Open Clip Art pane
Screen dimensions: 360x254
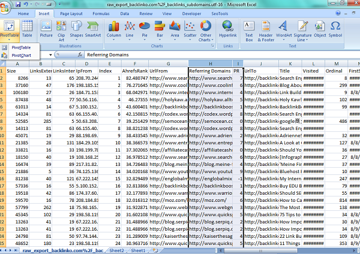click(x=61, y=31)
